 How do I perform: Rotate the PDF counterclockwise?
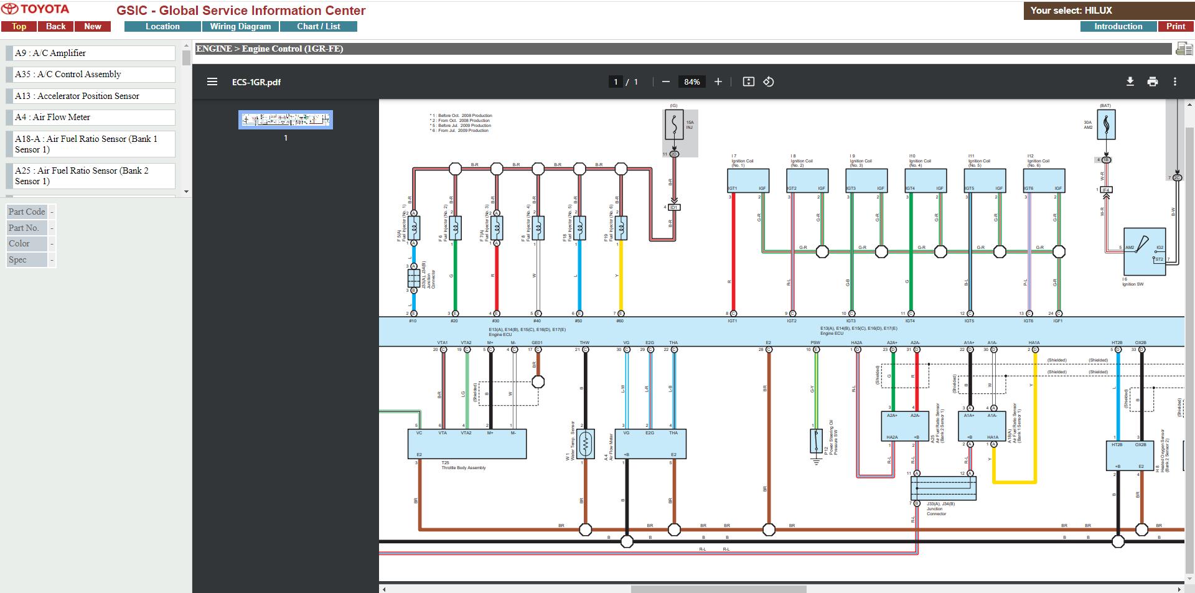click(x=769, y=82)
